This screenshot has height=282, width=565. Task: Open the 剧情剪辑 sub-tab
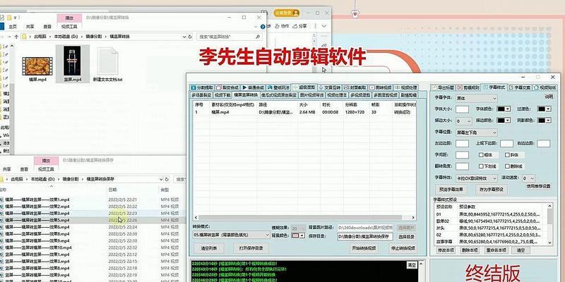[x=408, y=95]
